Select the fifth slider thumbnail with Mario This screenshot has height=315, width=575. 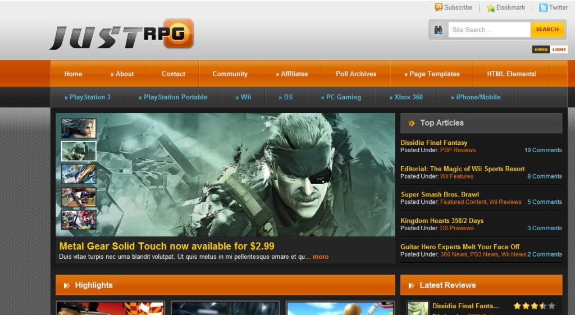pos(79,220)
